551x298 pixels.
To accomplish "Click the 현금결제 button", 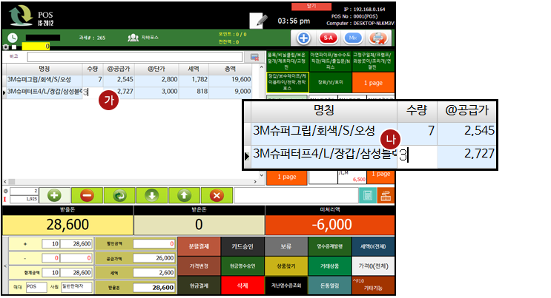I will (199, 285).
